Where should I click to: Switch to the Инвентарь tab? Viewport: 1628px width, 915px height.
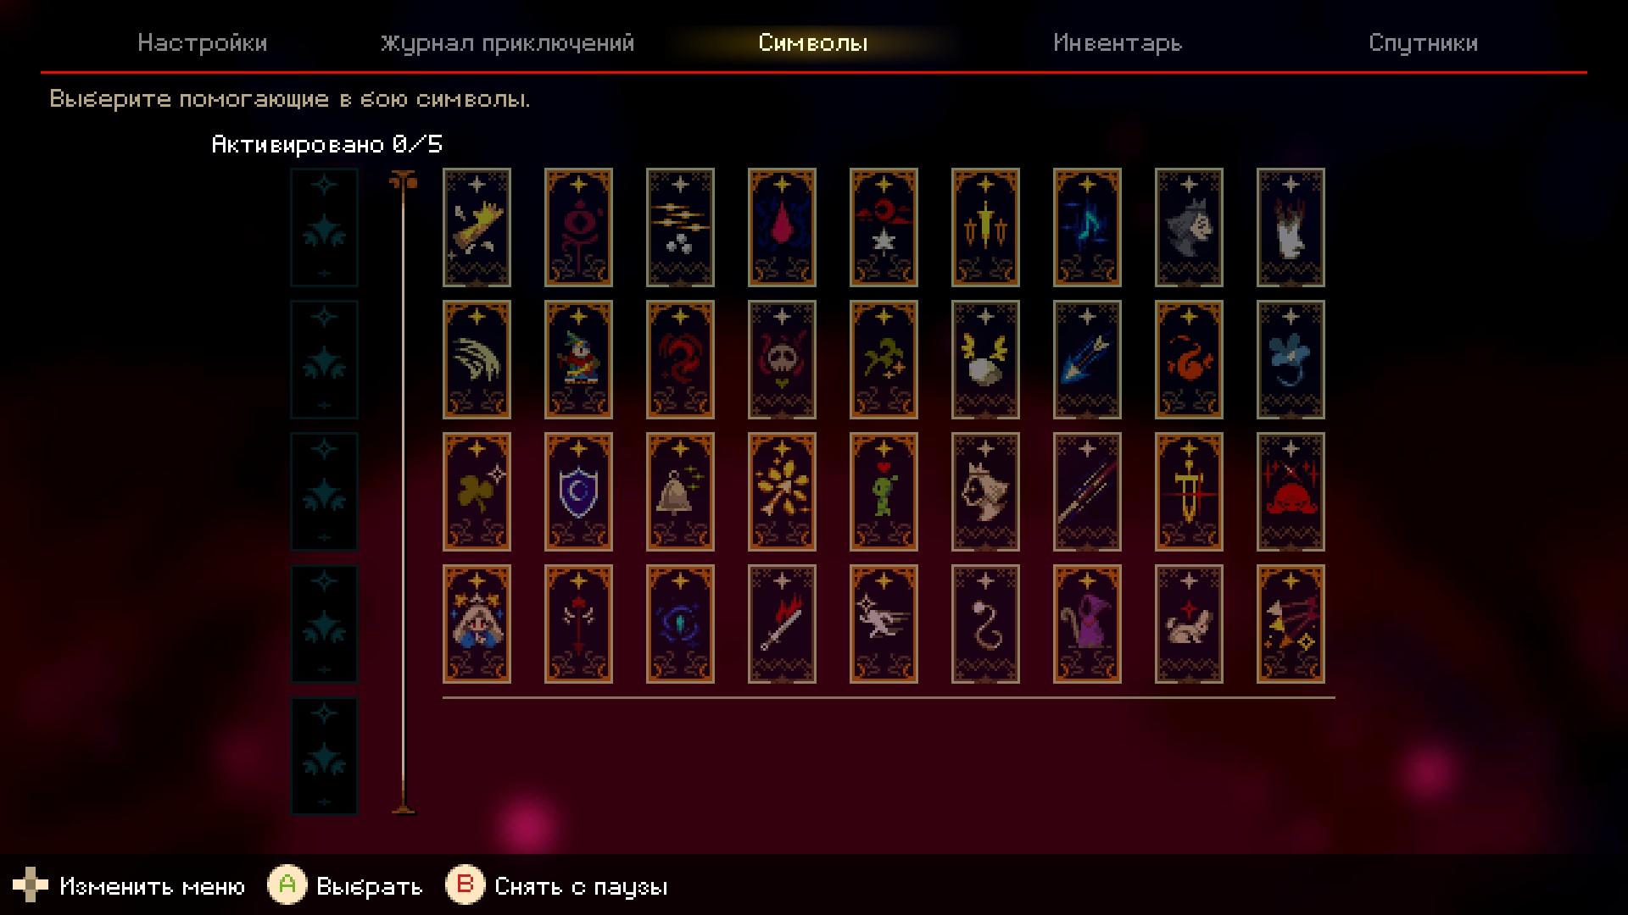pos(1118,43)
